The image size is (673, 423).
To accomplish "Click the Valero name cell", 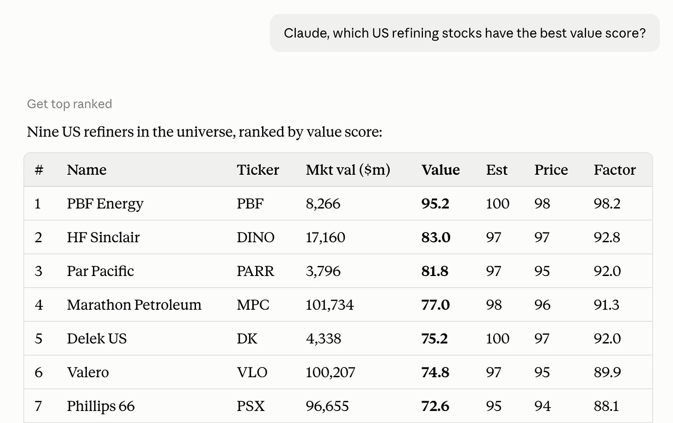I will click(88, 372).
